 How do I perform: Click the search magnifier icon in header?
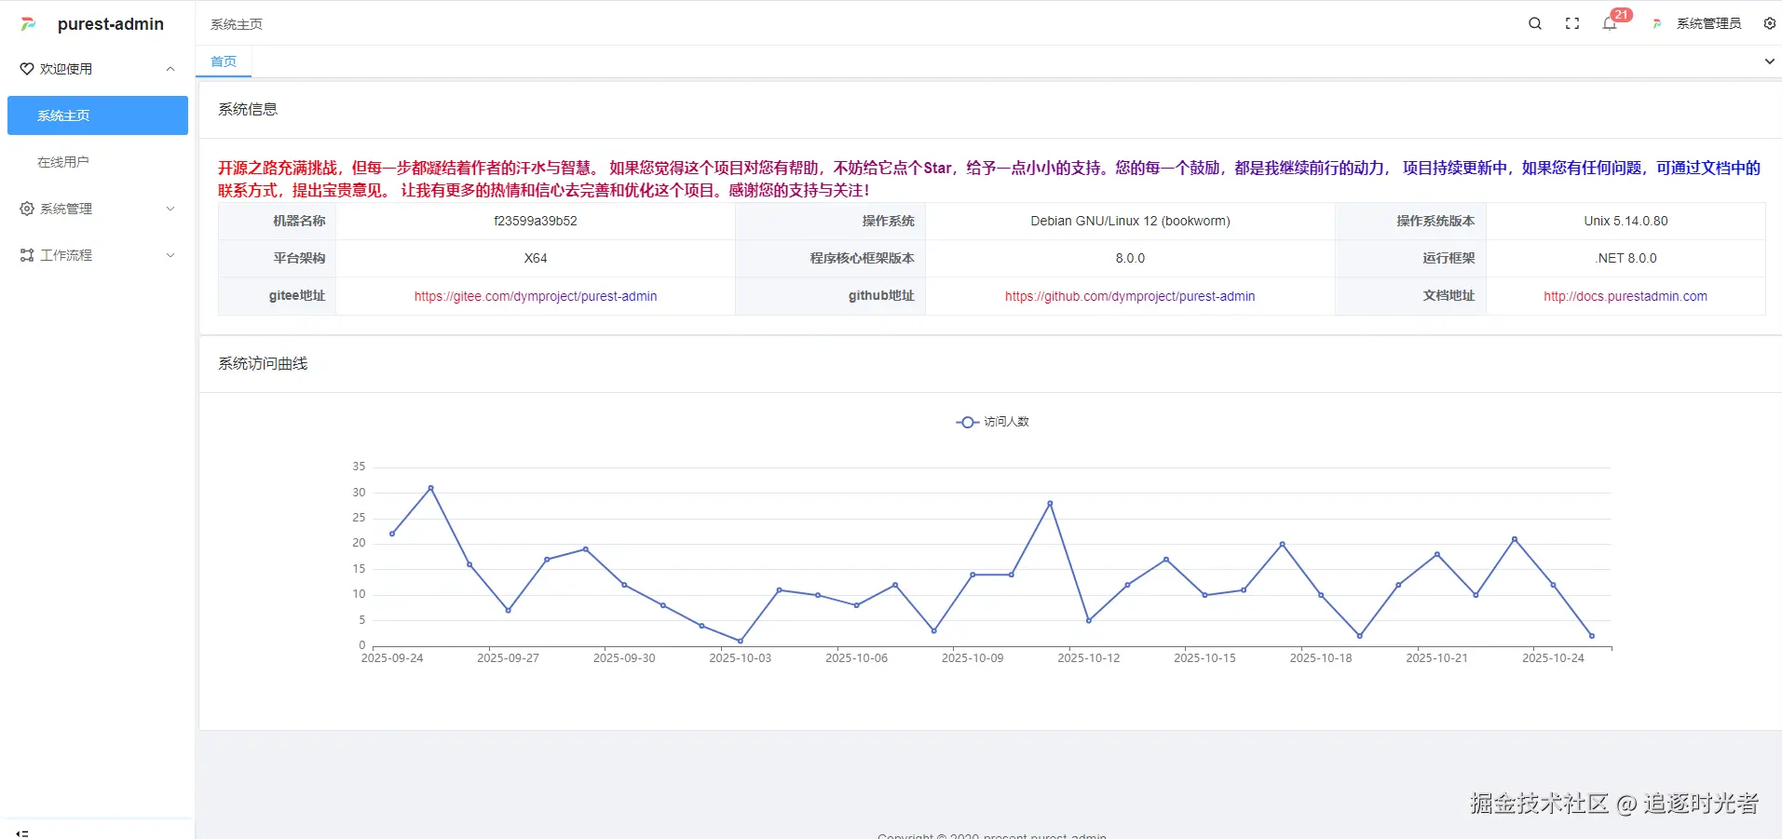tap(1535, 23)
